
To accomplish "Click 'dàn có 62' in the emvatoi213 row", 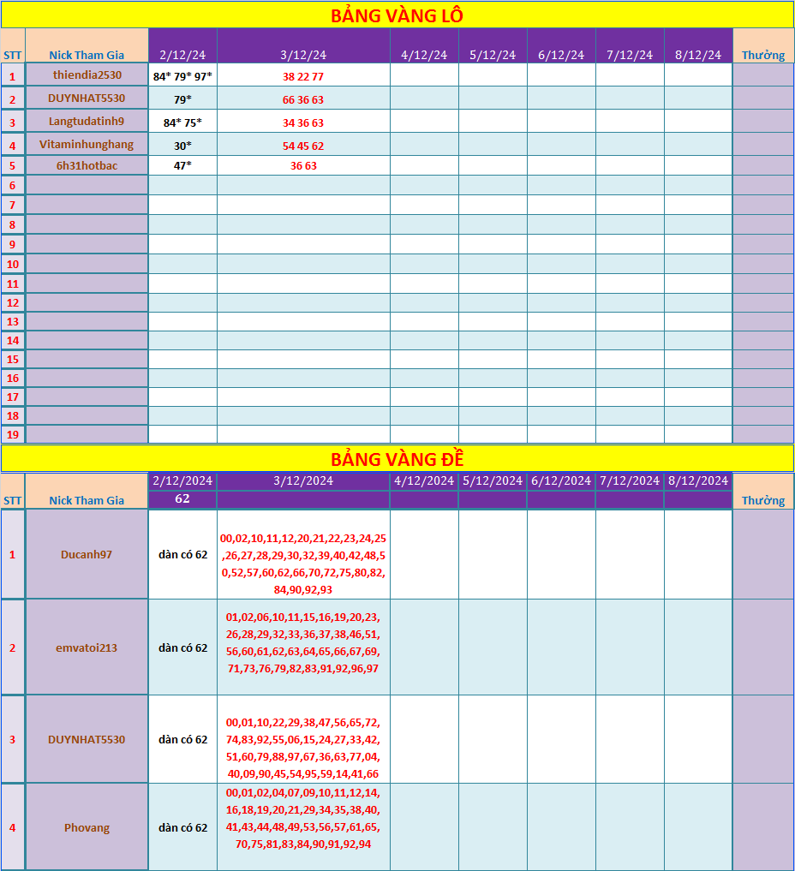I will pyautogui.click(x=182, y=647).
